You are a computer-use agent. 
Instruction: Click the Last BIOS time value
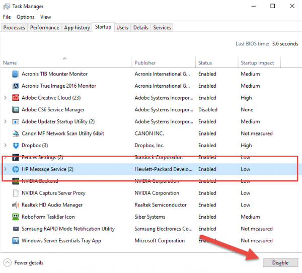285,44
